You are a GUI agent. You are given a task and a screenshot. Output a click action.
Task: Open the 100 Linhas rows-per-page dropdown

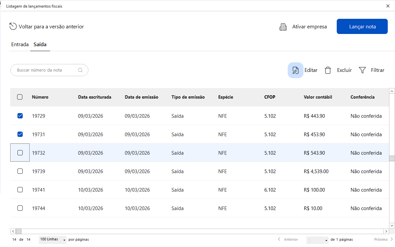(x=53, y=239)
